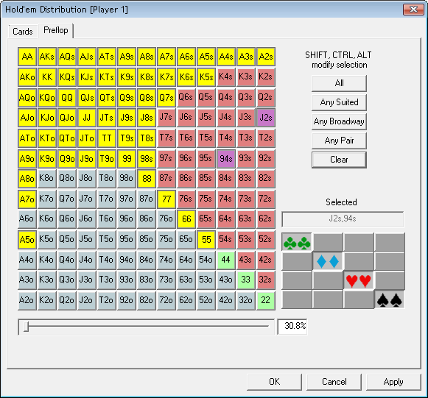Toggle the 66 hand cell

(186, 219)
